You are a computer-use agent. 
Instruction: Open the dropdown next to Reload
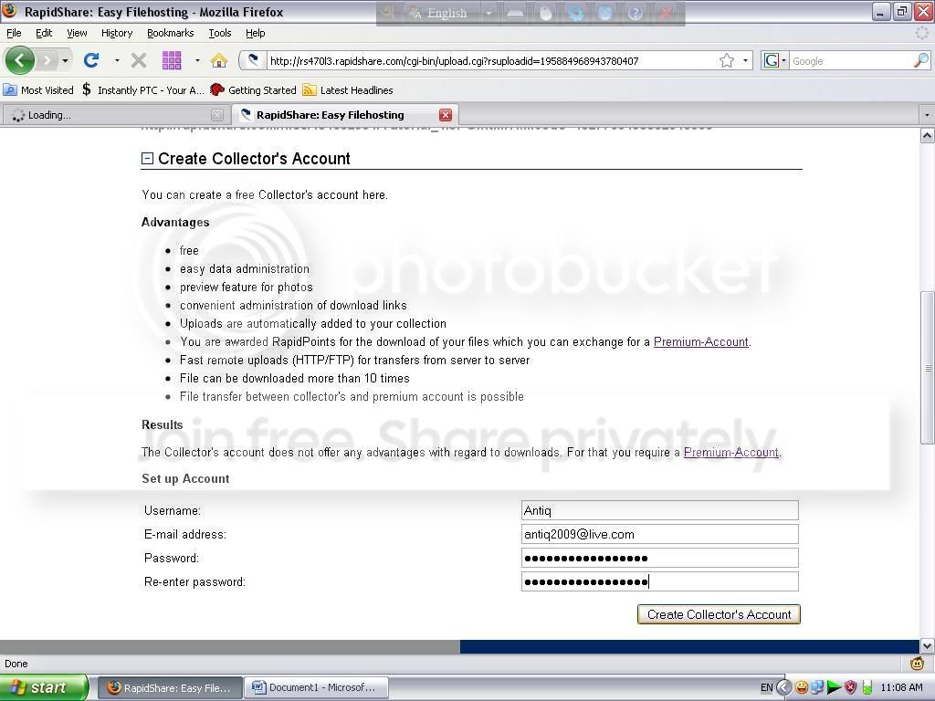click(117, 61)
